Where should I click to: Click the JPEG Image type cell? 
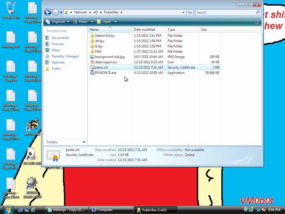(176, 57)
